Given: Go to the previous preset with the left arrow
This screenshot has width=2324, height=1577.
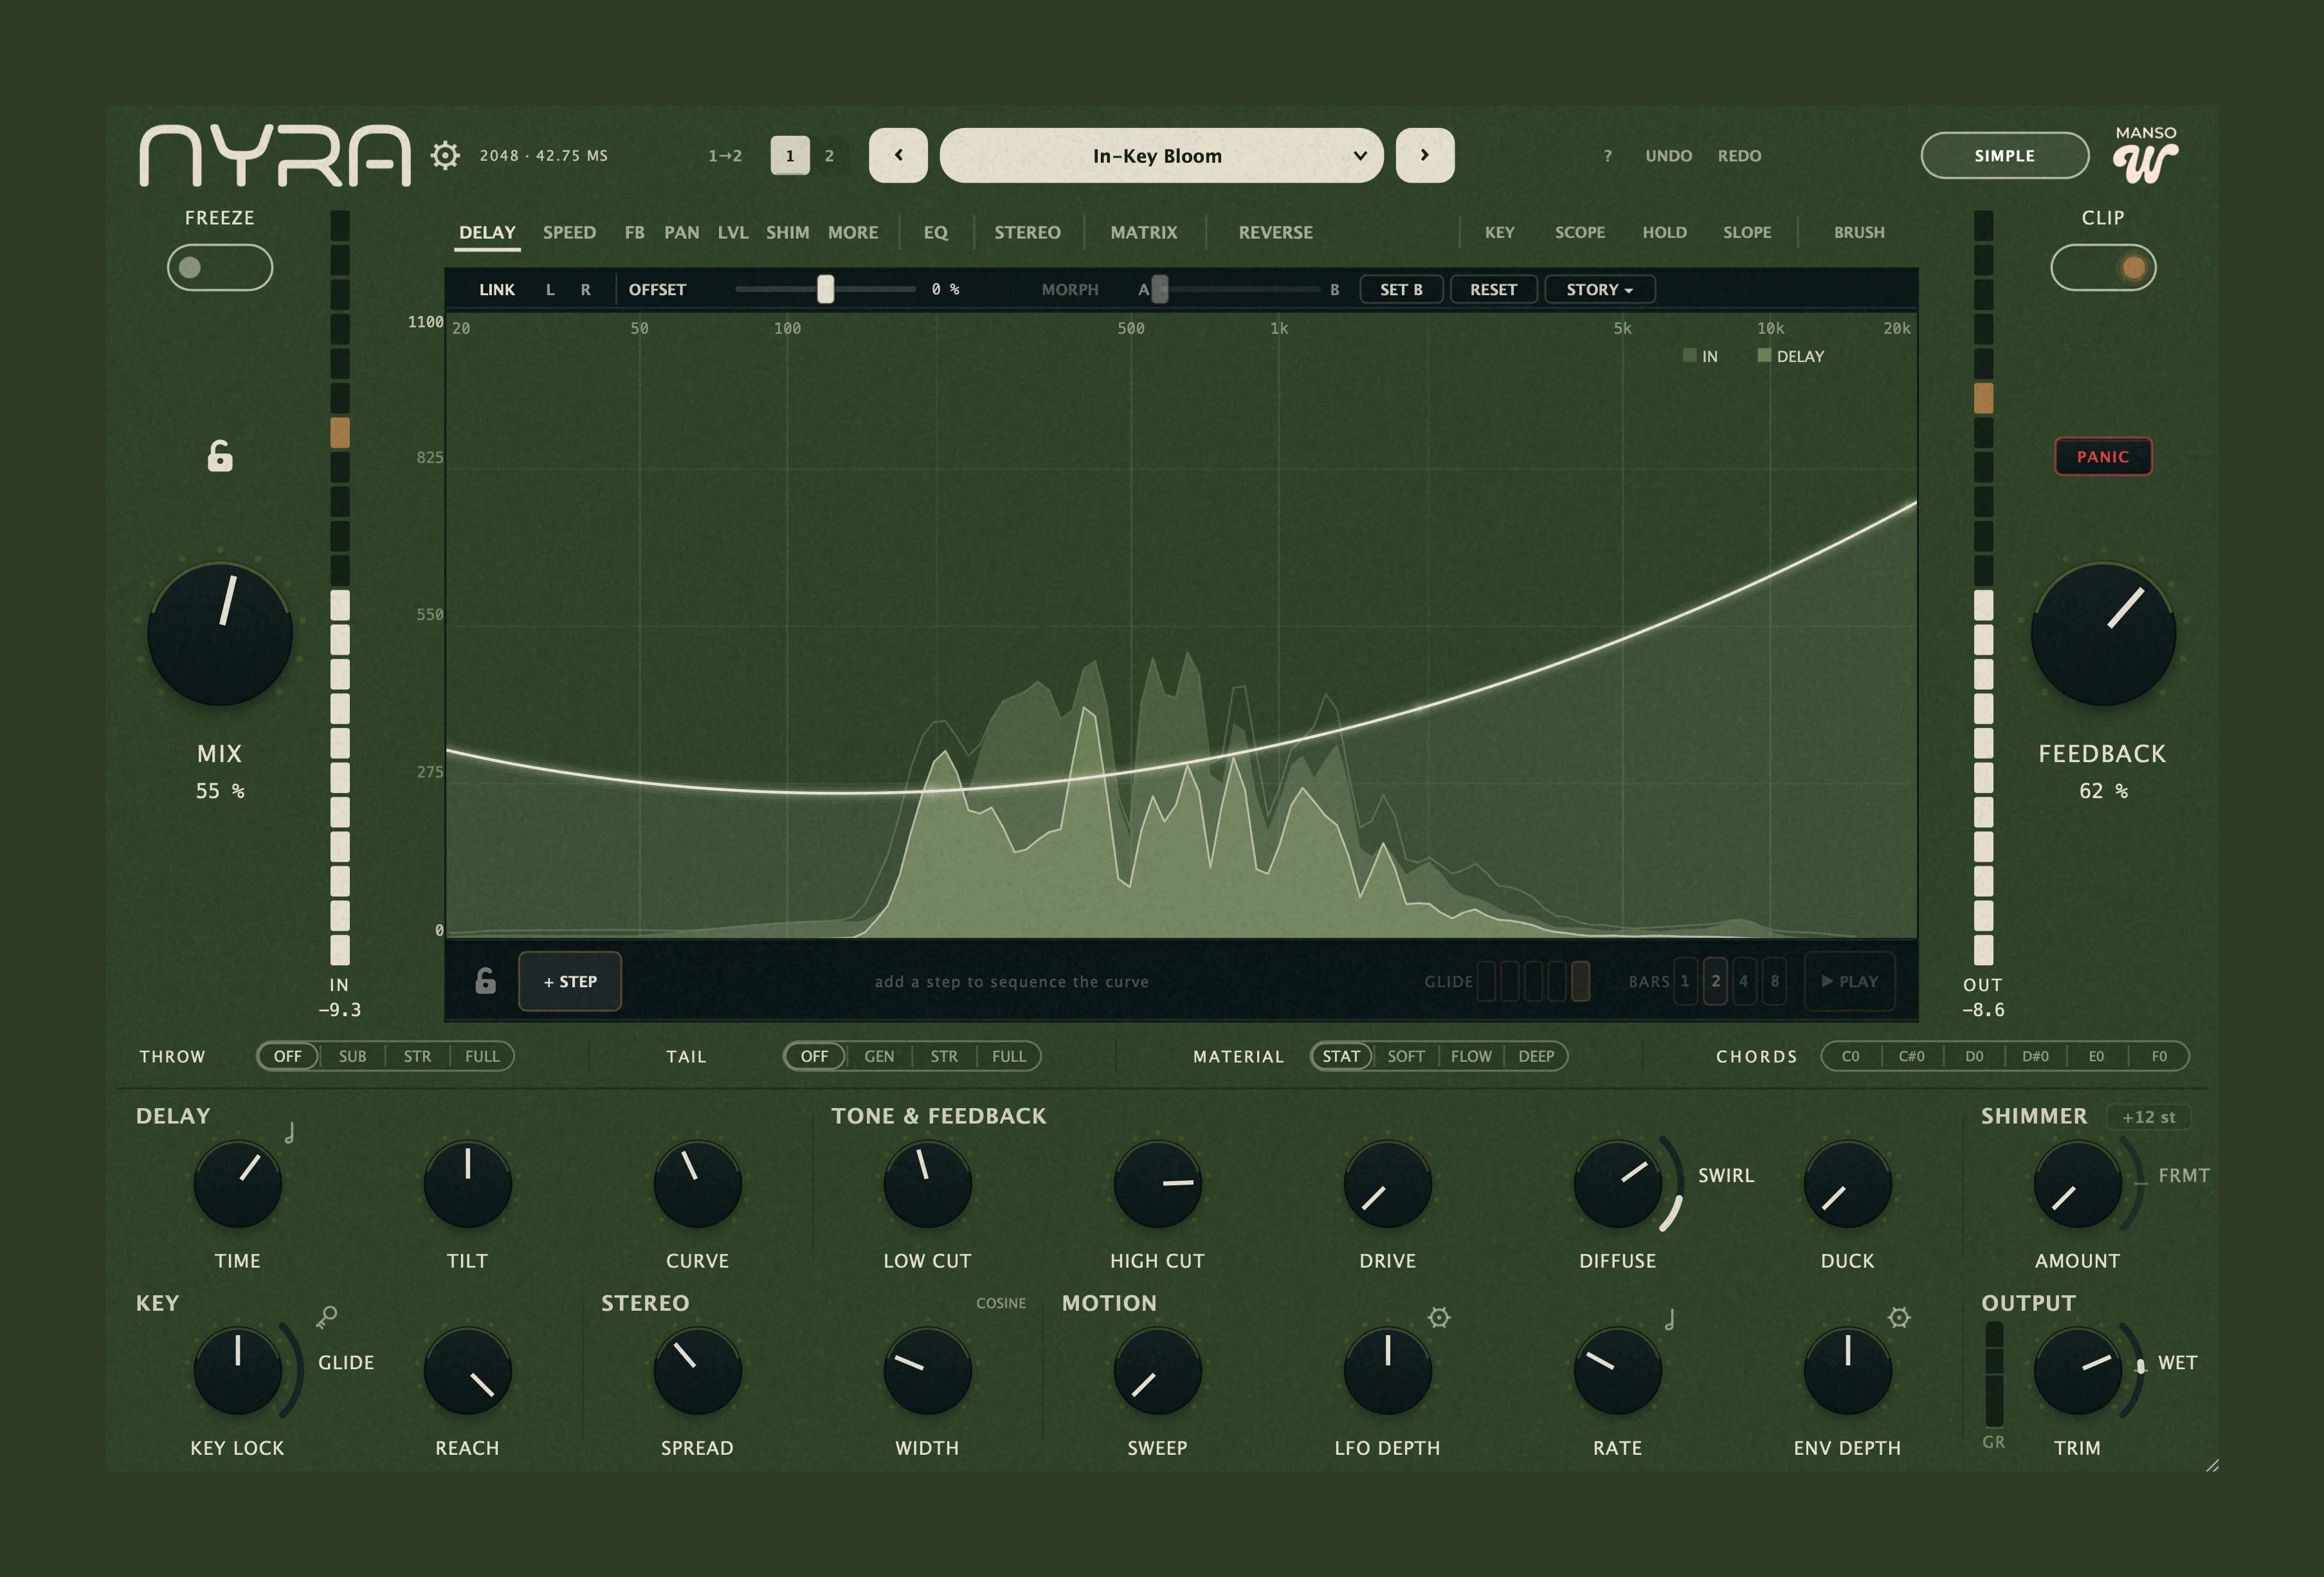Looking at the screenshot, I should coord(898,155).
